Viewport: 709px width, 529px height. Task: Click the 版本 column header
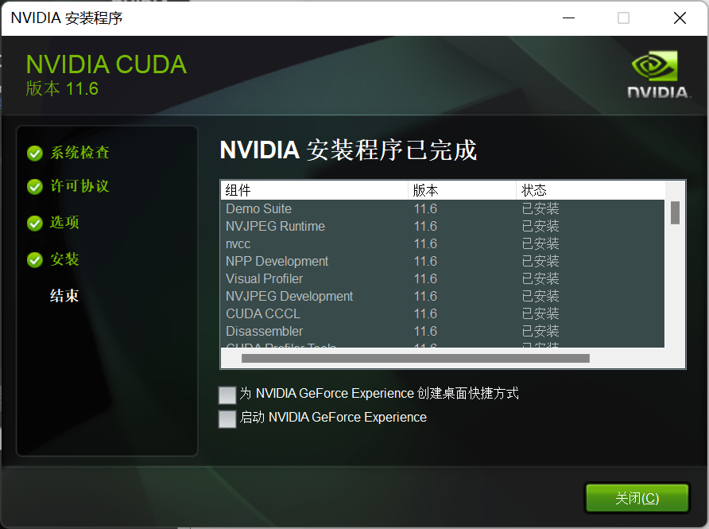tap(462, 190)
